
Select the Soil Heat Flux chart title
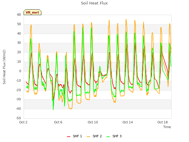coord(94,3)
